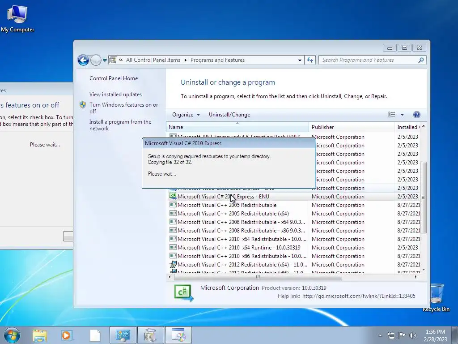Open View installed updates link
This screenshot has height=344, width=458.
(116, 95)
